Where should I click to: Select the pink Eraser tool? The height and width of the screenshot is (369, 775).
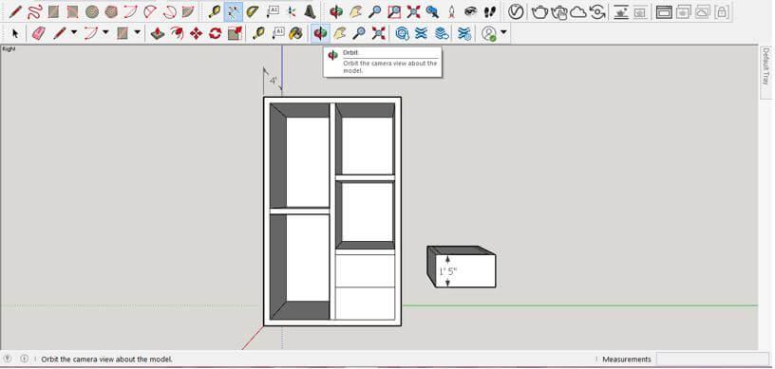[x=38, y=33]
